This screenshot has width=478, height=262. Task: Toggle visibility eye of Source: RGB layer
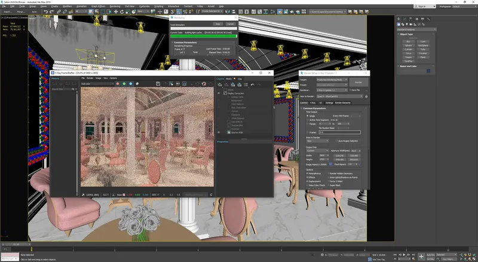click(219, 132)
